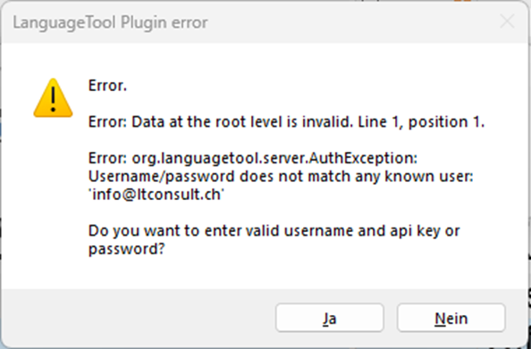Click the 'any known user:' phrase
The width and height of the screenshot is (531, 349).
click(x=414, y=177)
